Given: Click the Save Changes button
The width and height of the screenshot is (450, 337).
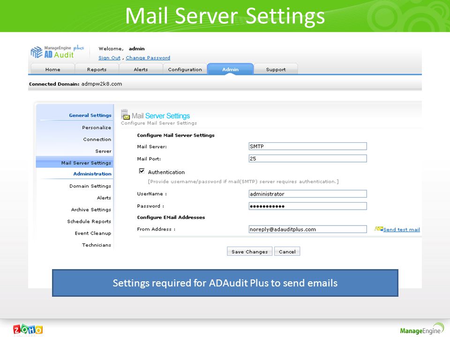Looking at the screenshot, I should click(x=249, y=251).
